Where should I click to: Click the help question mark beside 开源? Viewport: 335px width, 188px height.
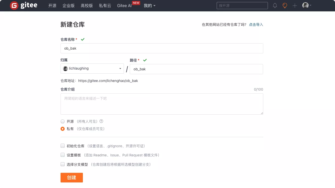[101, 121]
